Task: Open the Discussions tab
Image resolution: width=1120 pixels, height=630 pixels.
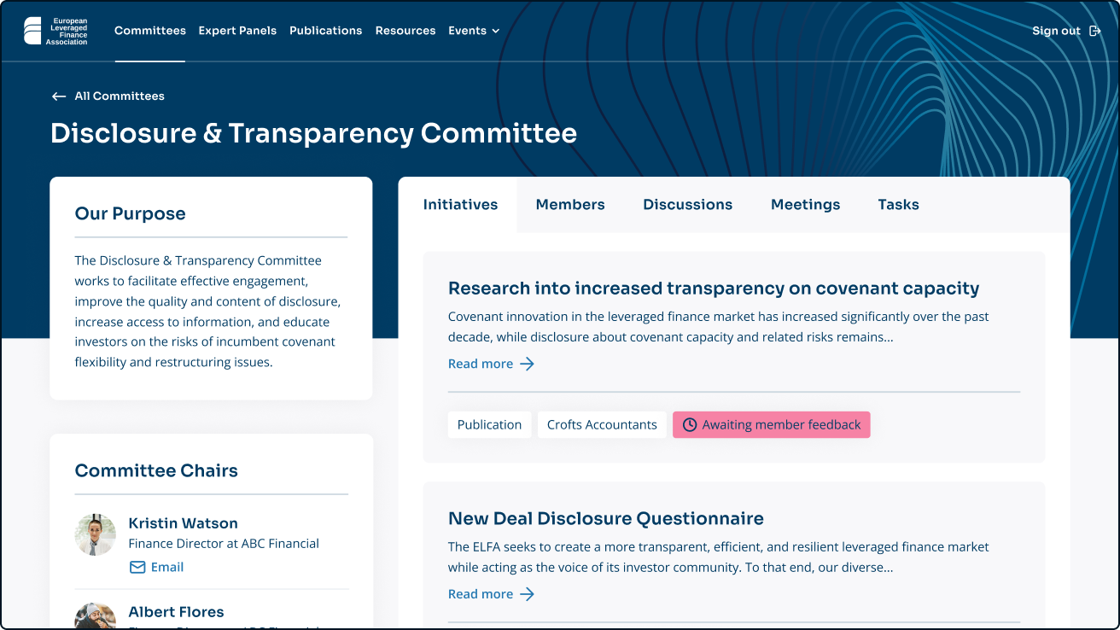Action: pyautogui.click(x=687, y=205)
